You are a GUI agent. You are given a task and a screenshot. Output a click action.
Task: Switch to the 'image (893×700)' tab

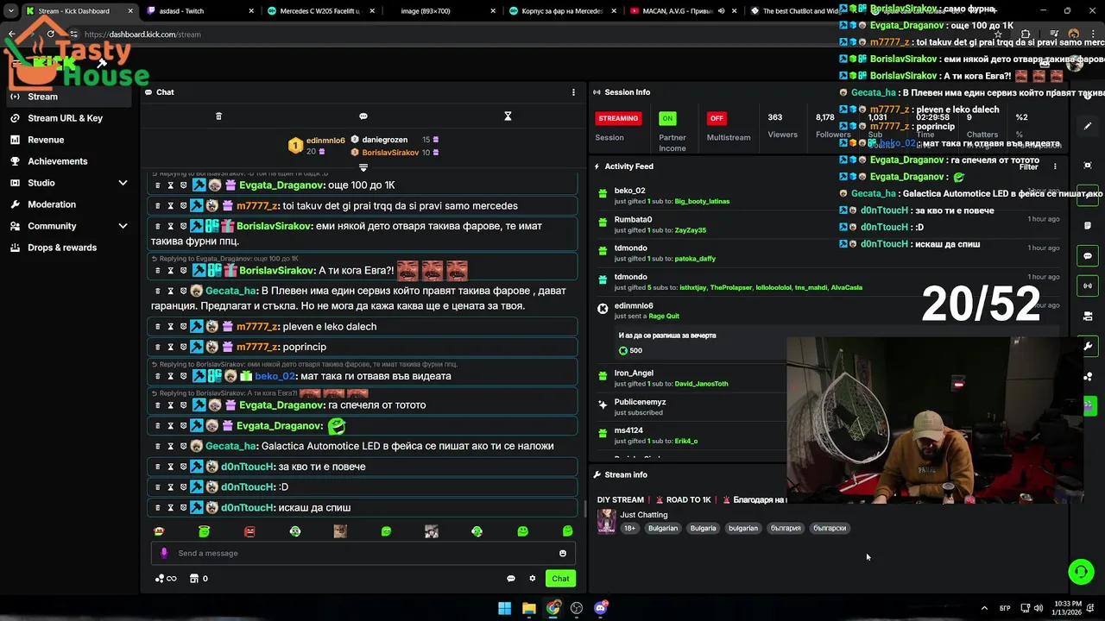pyautogui.click(x=440, y=11)
